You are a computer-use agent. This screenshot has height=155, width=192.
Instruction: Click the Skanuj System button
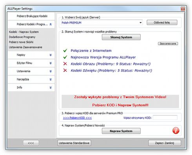click(x=121, y=37)
